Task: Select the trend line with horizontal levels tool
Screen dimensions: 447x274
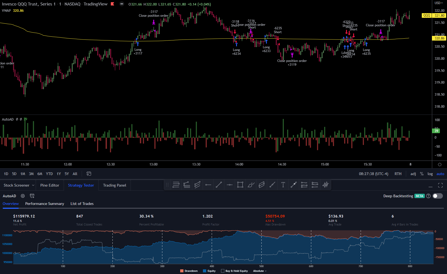Action: [187, 185]
